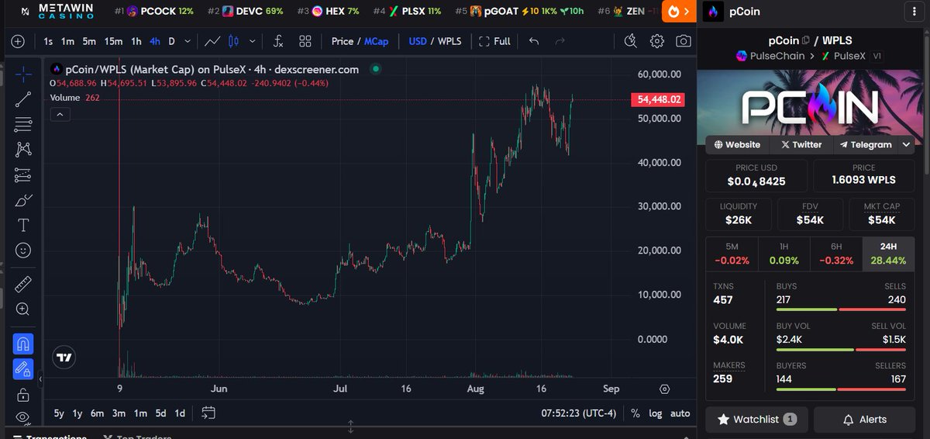This screenshot has width=930, height=439.
Task: Denominate the chart in USD
Action: point(418,41)
